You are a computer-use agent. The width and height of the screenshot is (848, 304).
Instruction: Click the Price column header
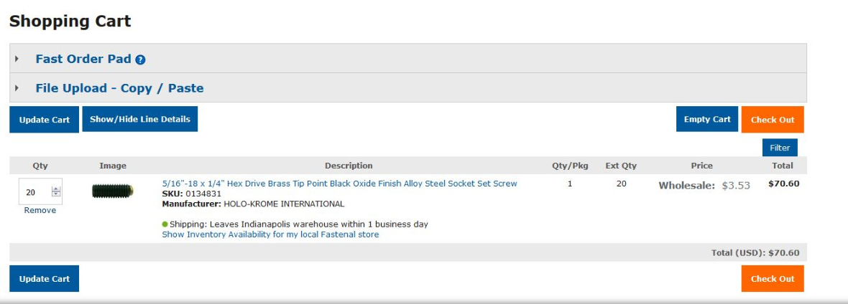[701, 165]
